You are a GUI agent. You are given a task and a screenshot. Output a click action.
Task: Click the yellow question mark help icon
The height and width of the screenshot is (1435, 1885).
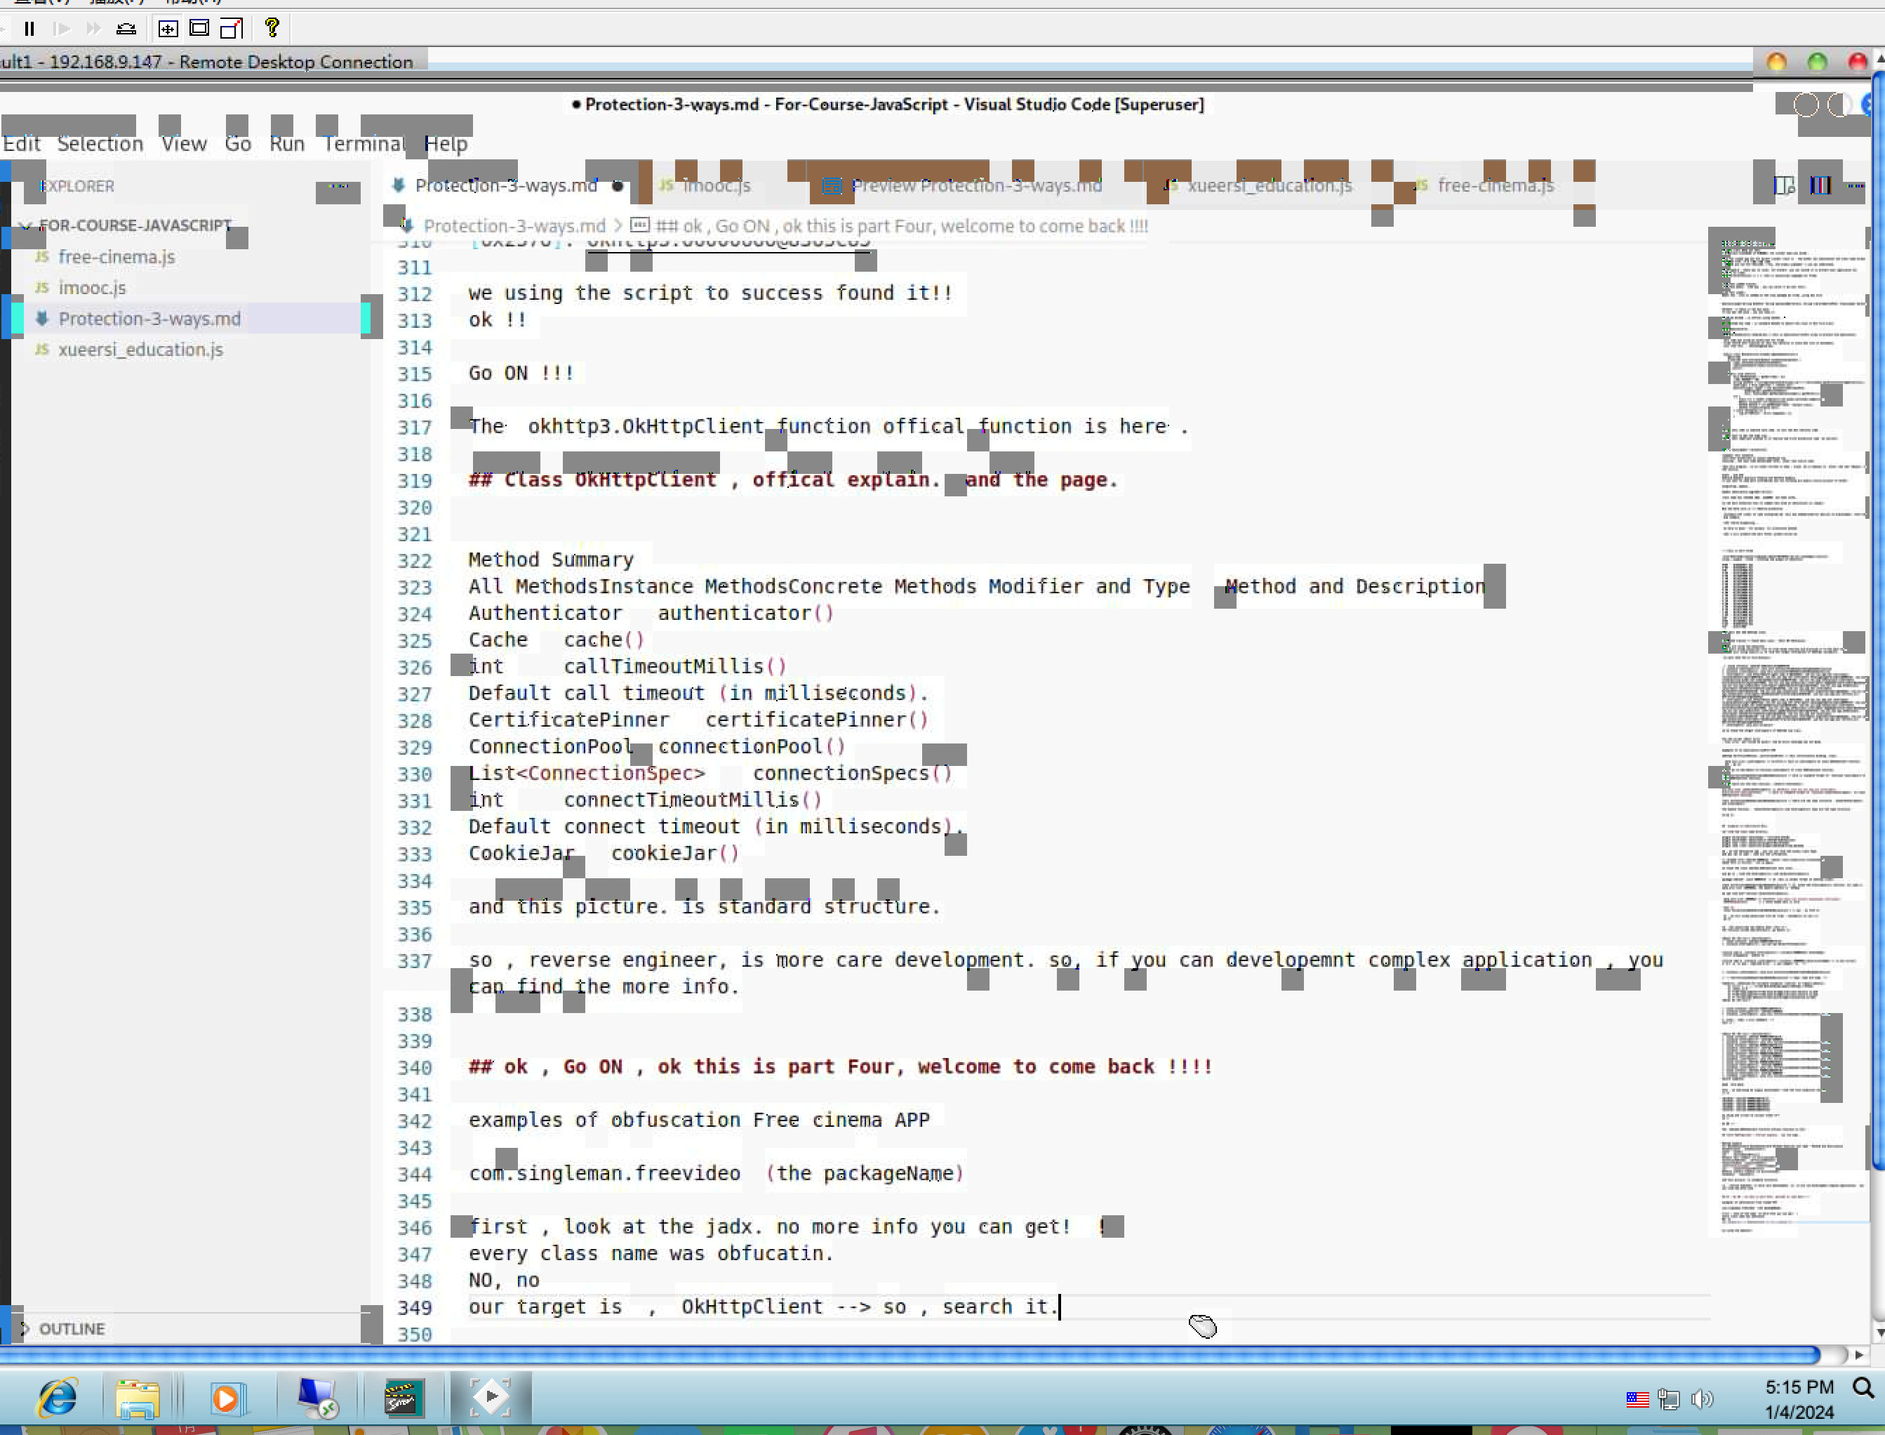272,28
